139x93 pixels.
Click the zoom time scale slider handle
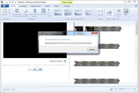point(123,89)
